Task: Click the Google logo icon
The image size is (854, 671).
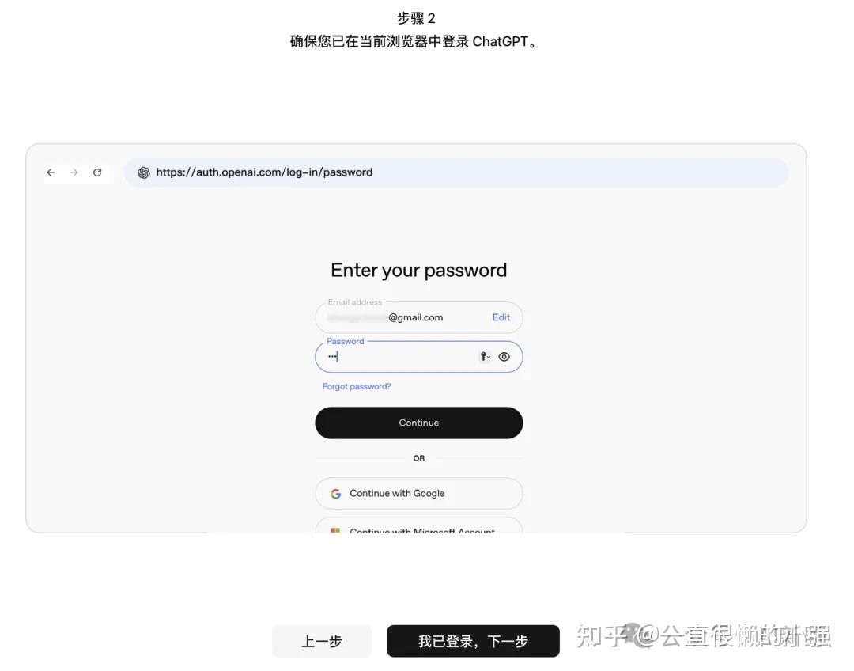Action: coord(336,493)
